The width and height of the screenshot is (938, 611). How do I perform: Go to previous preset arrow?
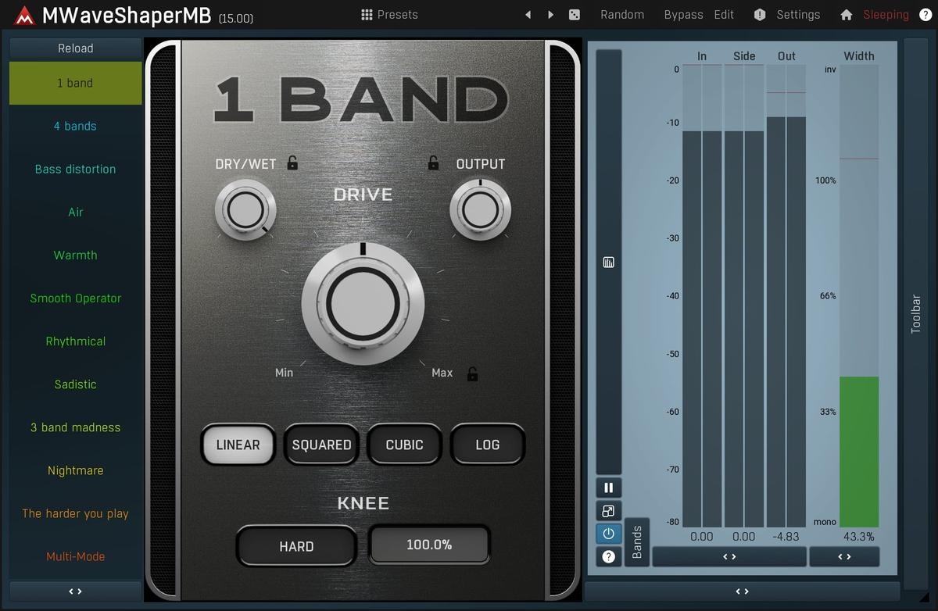pyautogui.click(x=528, y=15)
